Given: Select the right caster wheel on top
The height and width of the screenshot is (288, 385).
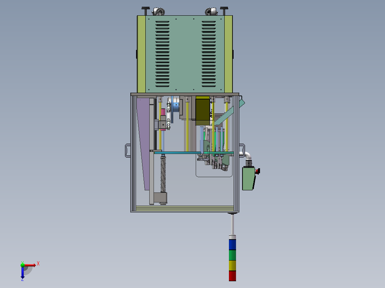Looking at the screenshot, I should (x=211, y=12).
